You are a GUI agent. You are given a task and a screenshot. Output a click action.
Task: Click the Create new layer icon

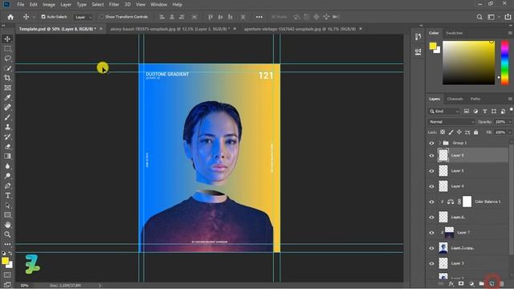(492, 283)
